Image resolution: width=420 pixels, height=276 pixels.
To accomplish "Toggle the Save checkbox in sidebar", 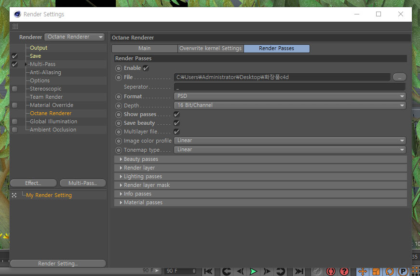I will 15,56.
